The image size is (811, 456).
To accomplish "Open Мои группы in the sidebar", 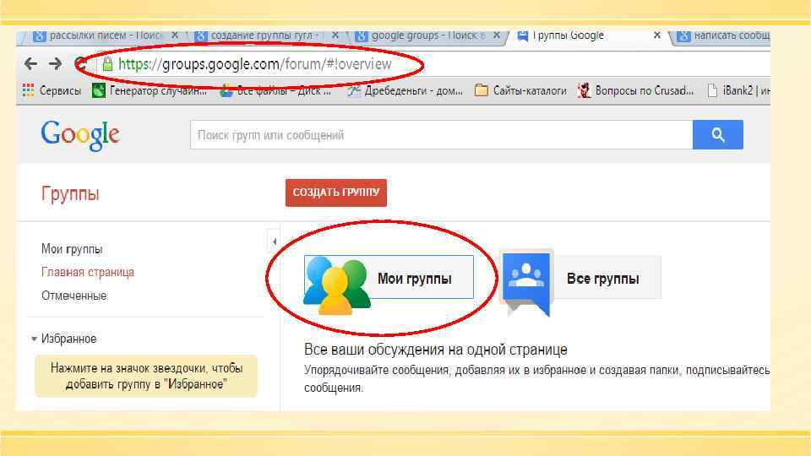I will 72,249.
